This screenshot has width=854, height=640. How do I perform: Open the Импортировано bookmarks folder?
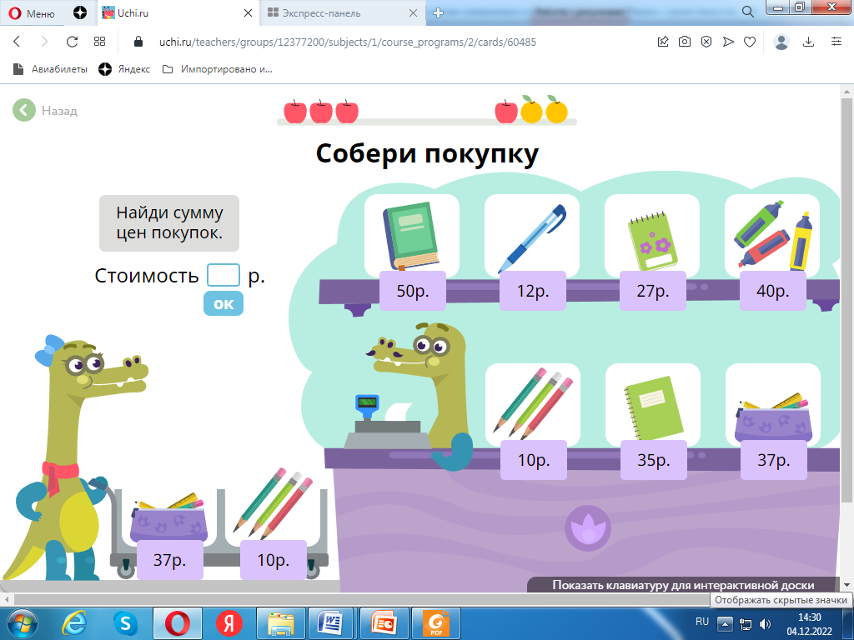[x=218, y=69]
